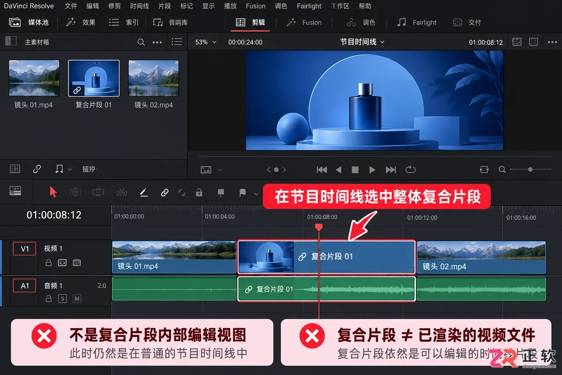Select the trim edit mode tool
This screenshot has height=375, width=562.
click(75, 192)
